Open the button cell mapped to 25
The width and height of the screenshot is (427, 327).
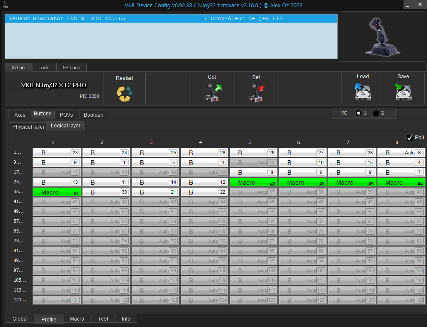[156, 153]
